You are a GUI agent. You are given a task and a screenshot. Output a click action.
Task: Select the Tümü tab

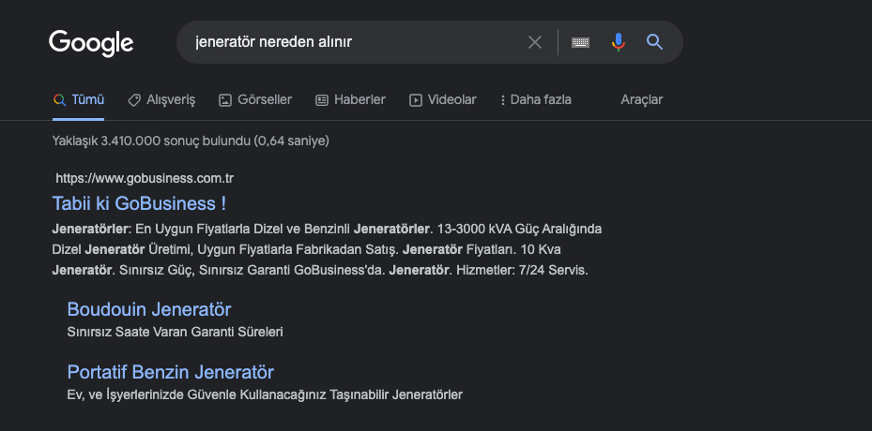[x=79, y=100]
